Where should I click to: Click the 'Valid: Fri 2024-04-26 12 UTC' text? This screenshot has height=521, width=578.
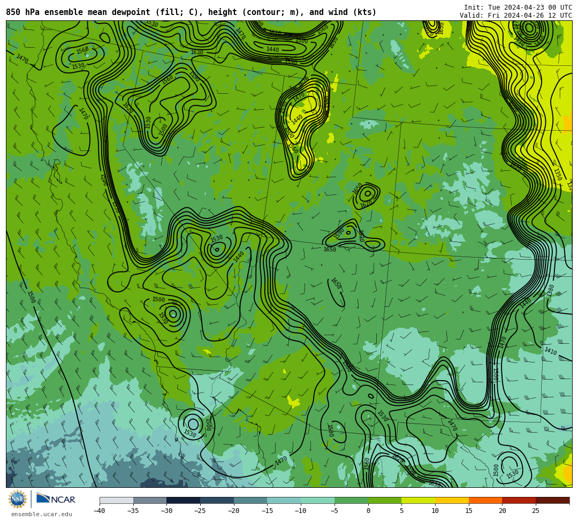point(516,16)
